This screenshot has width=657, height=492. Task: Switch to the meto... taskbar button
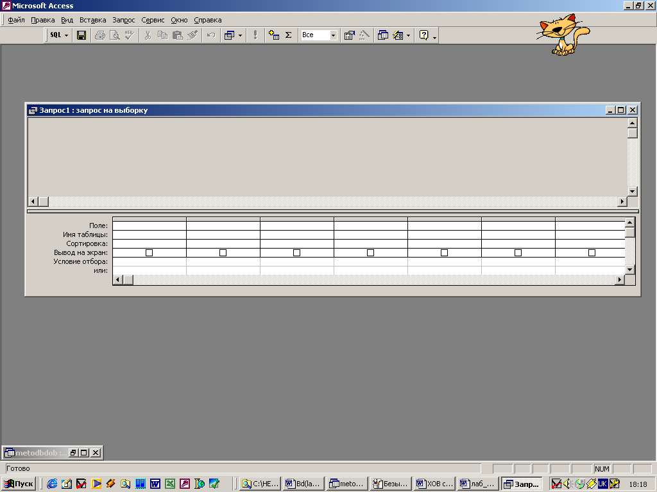(347, 484)
